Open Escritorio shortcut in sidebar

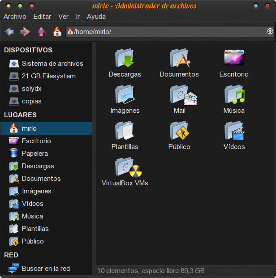point(46,141)
